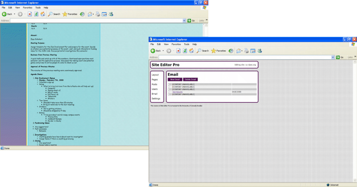Open Search in the meeting minutes window
The height and width of the screenshot is (187, 357).
[x=54, y=14]
